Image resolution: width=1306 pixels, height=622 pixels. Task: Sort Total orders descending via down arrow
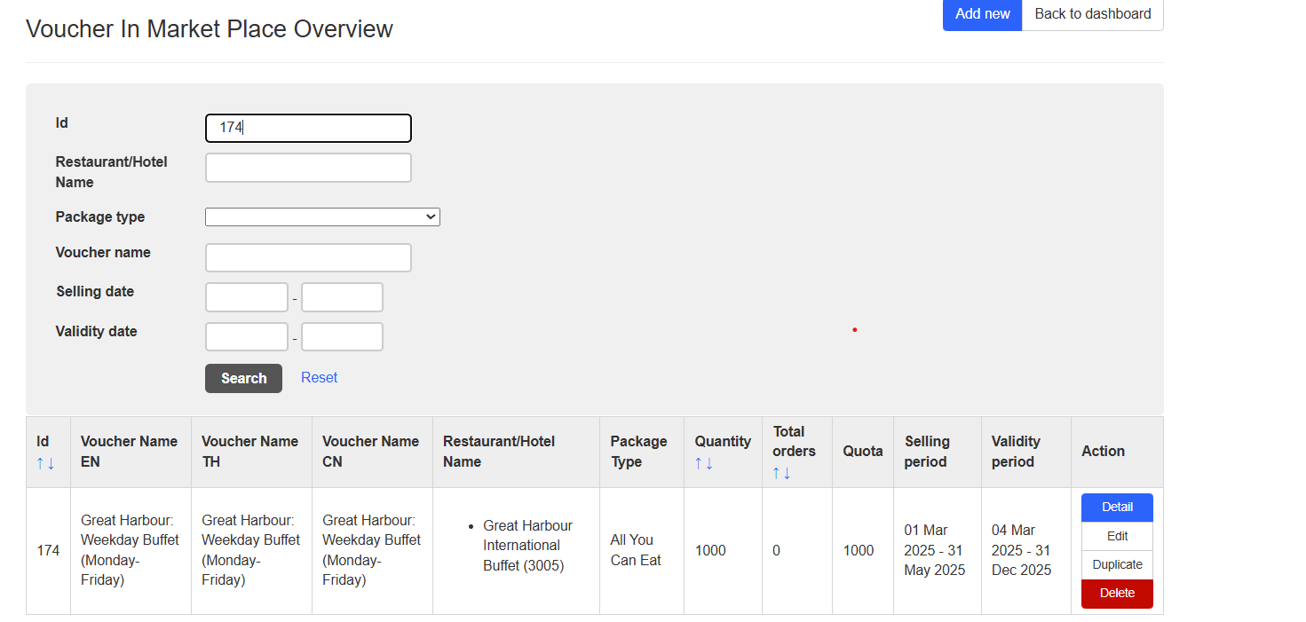787,473
